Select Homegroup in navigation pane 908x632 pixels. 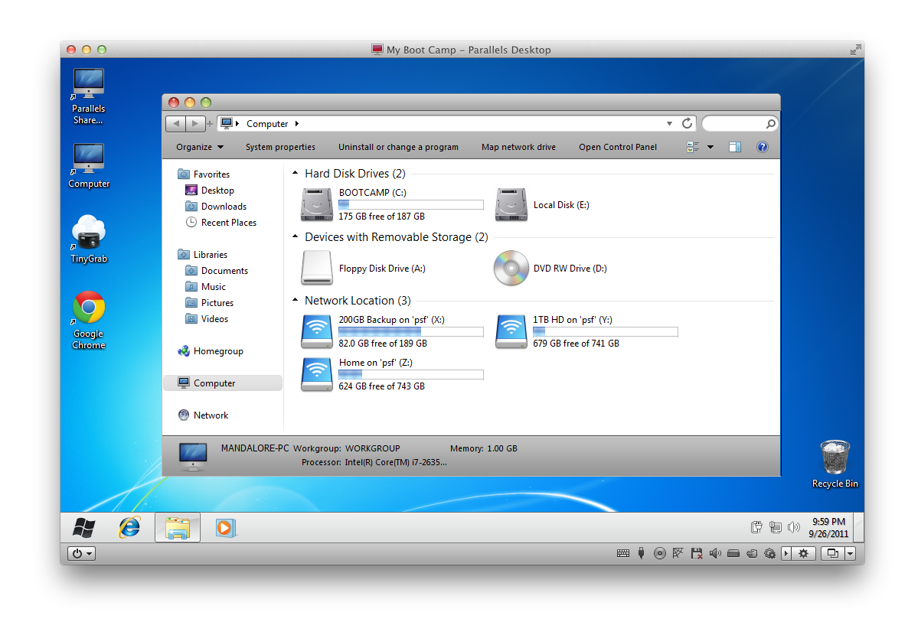click(x=211, y=351)
